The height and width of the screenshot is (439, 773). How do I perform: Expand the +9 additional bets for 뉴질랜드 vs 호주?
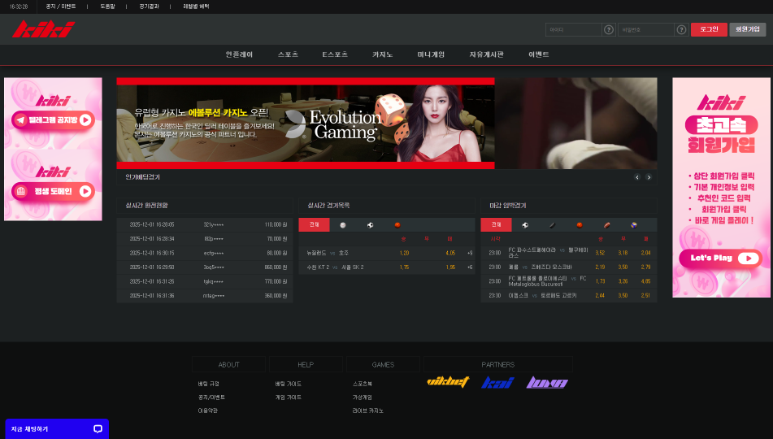point(470,253)
